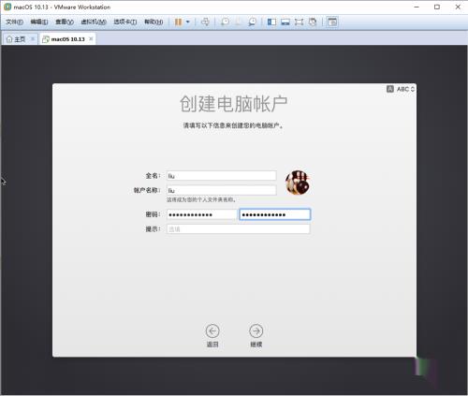The height and width of the screenshot is (396, 468).
Task: Open the 帮助 (Help) menu
Action: click(x=154, y=22)
